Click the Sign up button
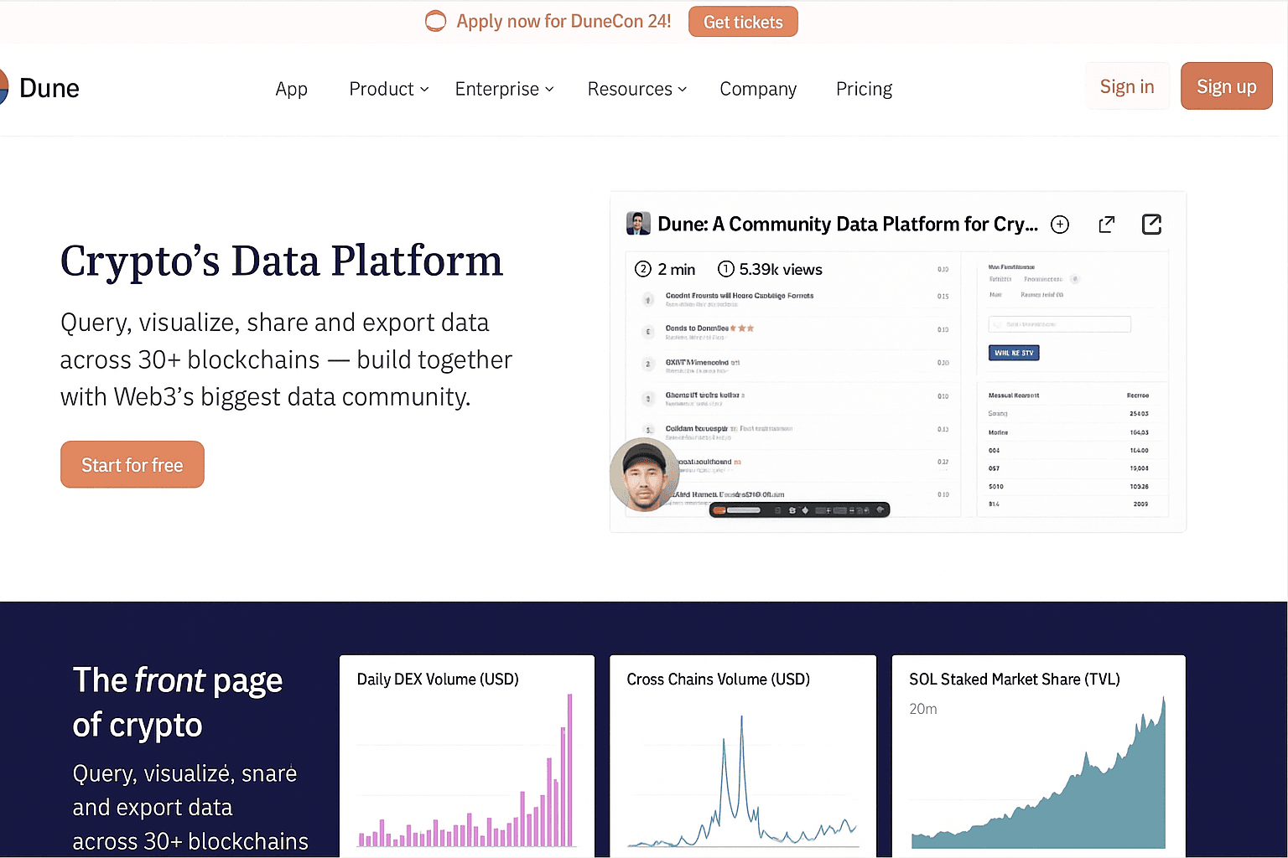This screenshot has width=1288, height=858. (1226, 86)
